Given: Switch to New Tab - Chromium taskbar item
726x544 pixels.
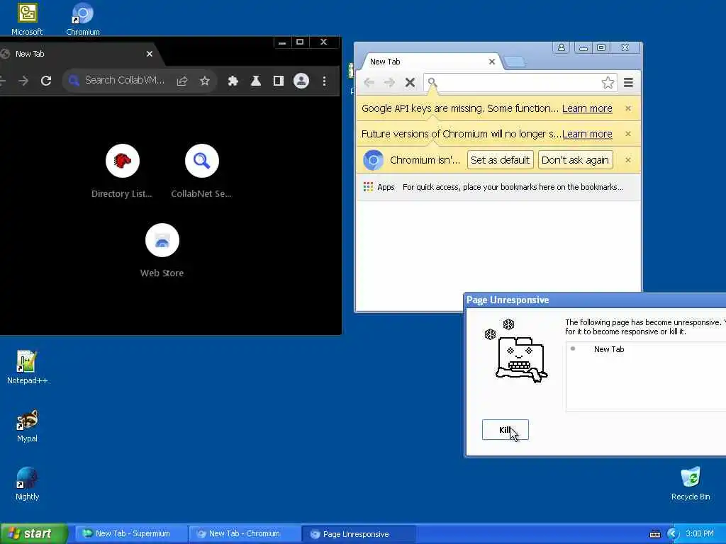Looking at the screenshot, I should tap(244, 534).
